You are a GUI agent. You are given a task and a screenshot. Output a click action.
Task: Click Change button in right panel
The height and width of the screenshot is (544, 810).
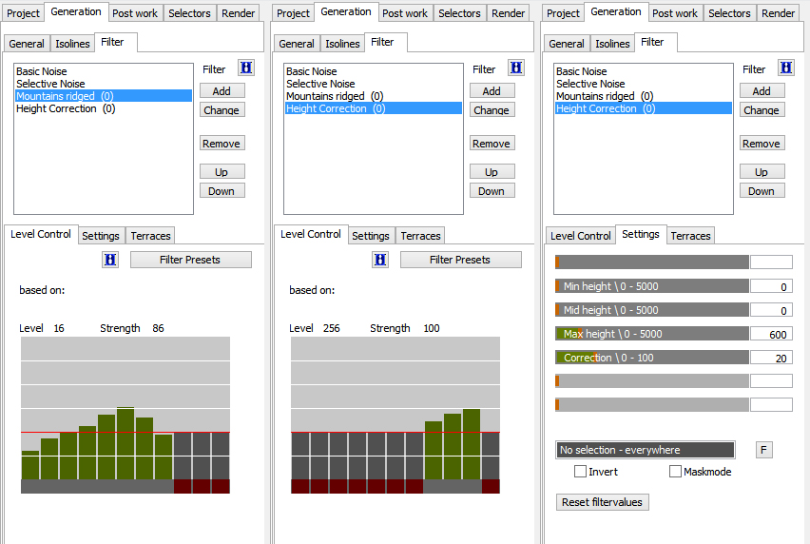pyautogui.click(x=762, y=110)
